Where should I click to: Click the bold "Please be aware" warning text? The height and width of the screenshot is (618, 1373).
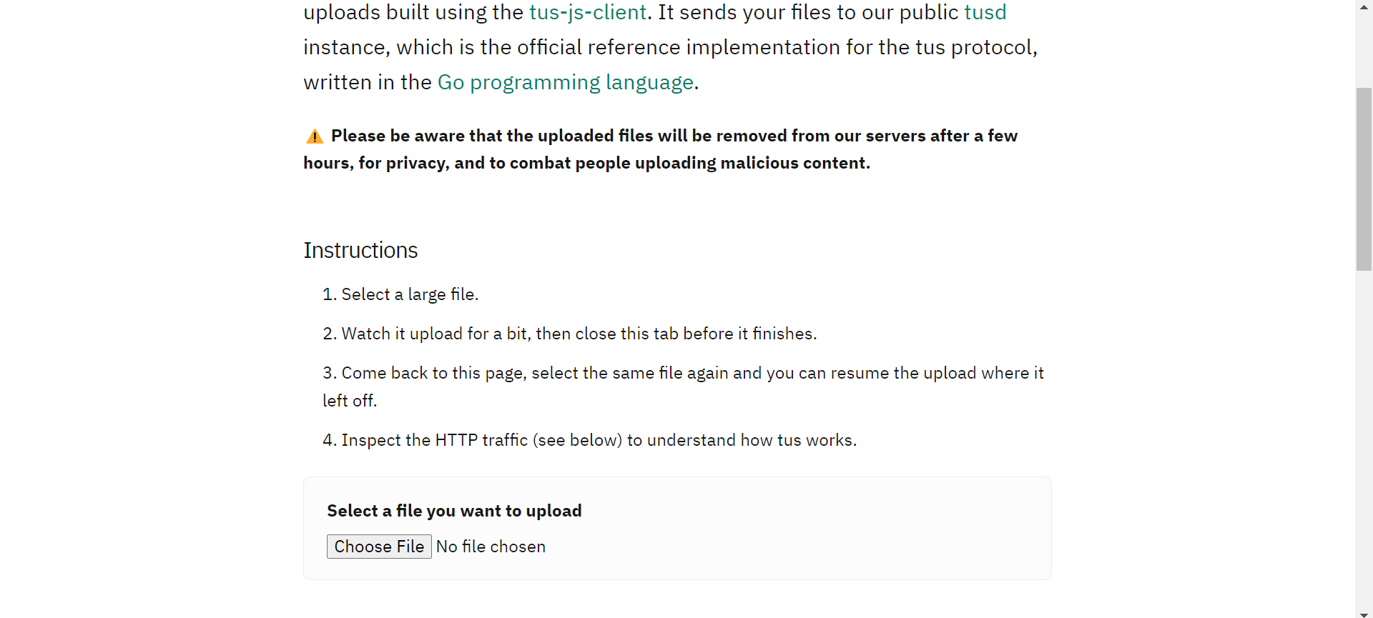(674, 136)
